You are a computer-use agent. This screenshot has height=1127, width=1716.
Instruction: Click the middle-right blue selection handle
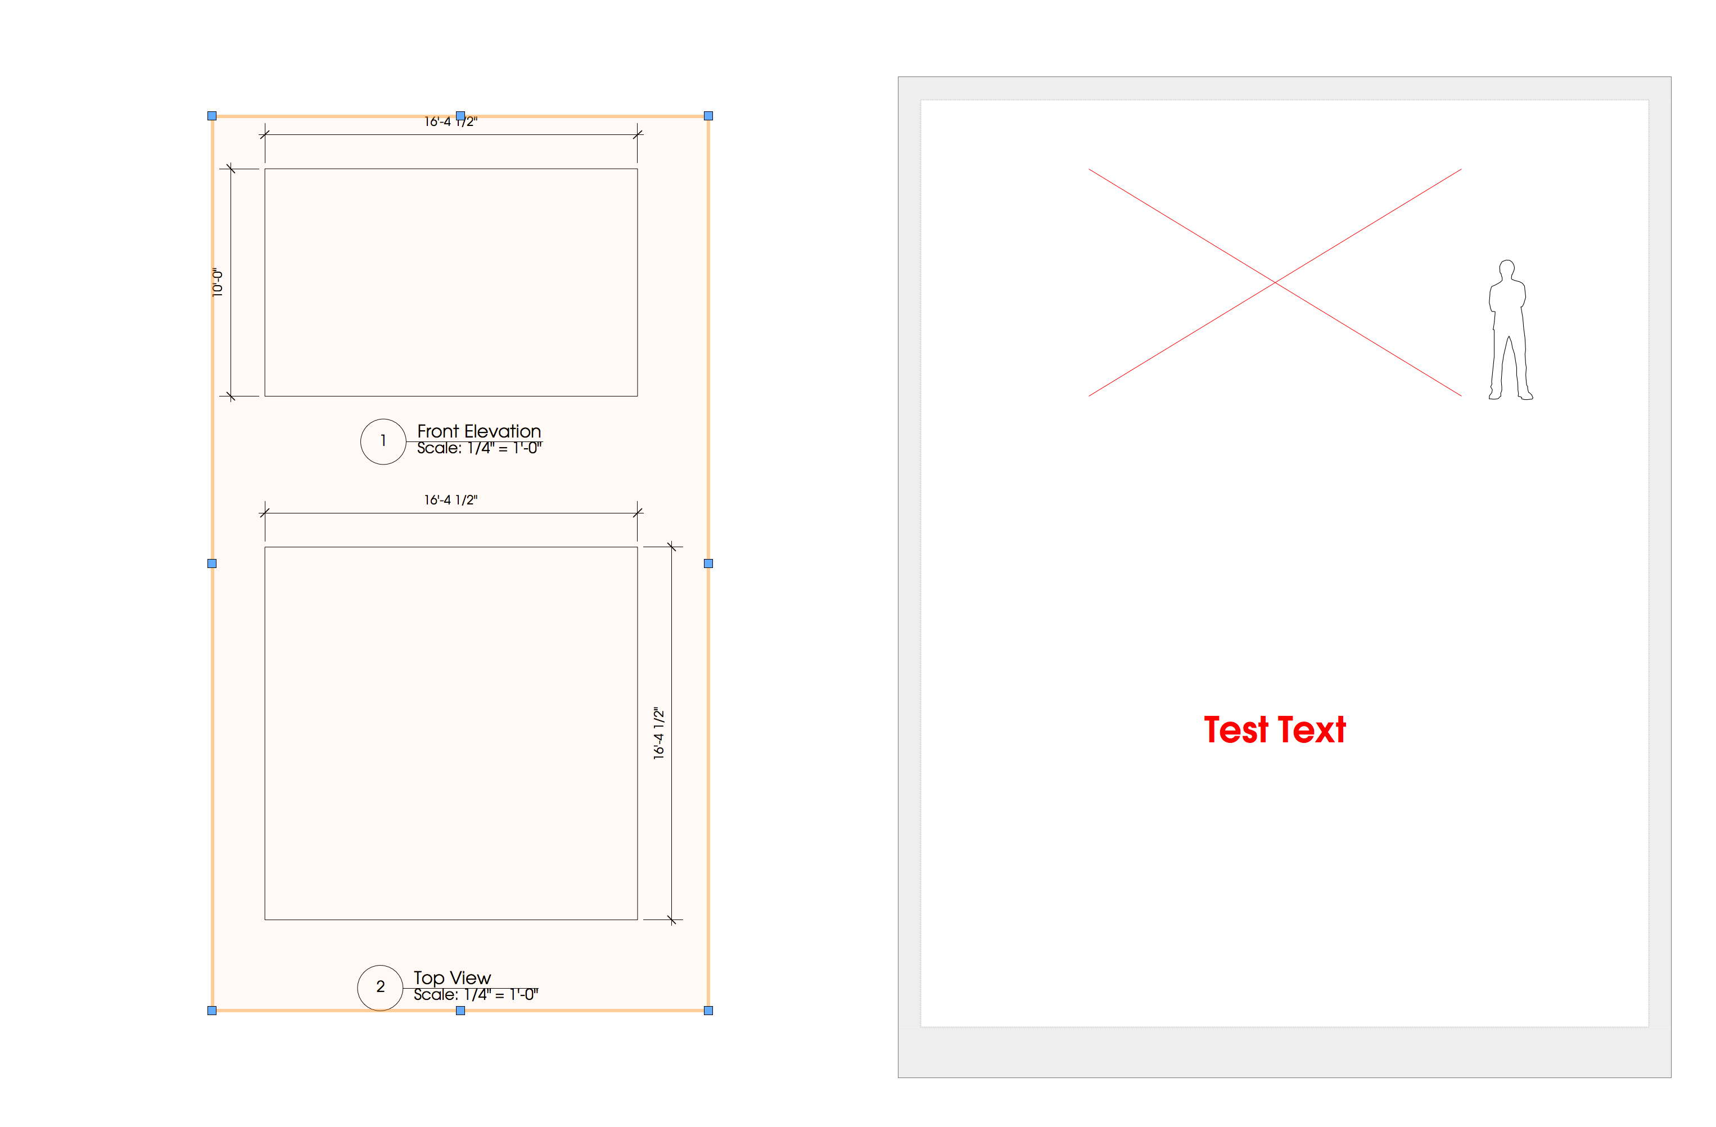click(x=708, y=563)
